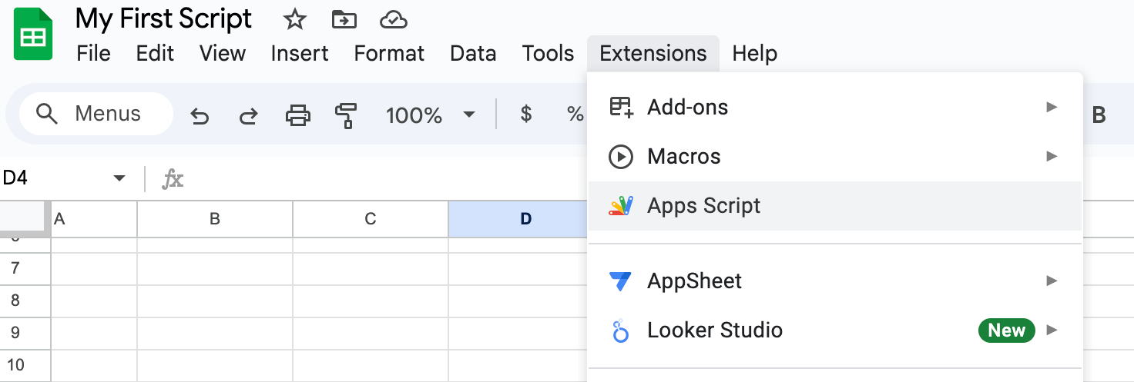Choose AppSheet from Extensions menu
Image resolution: width=1134 pixels, height=382 pixels.
pos(835,281)
